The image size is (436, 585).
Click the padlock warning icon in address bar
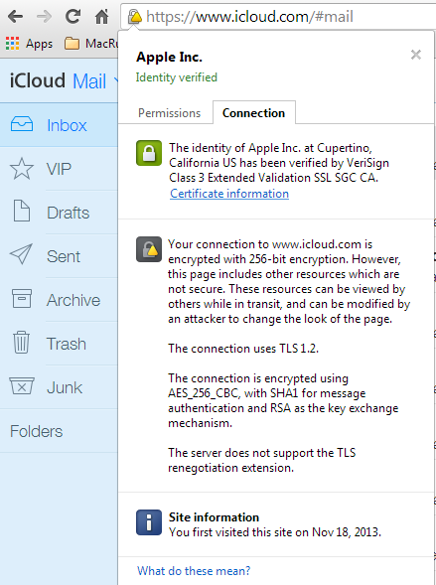click(135, 17)
